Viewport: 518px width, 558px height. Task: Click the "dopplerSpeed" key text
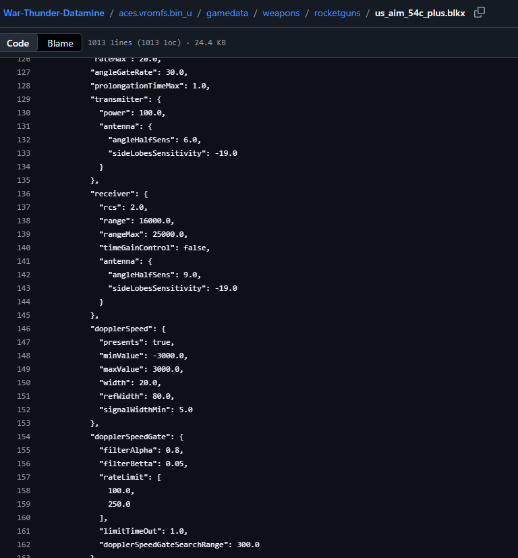123,329
